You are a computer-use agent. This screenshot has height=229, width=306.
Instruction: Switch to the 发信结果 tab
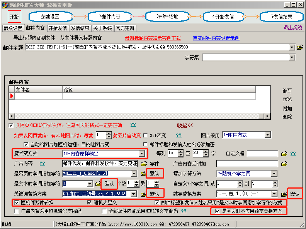click(x=80, y=28)
